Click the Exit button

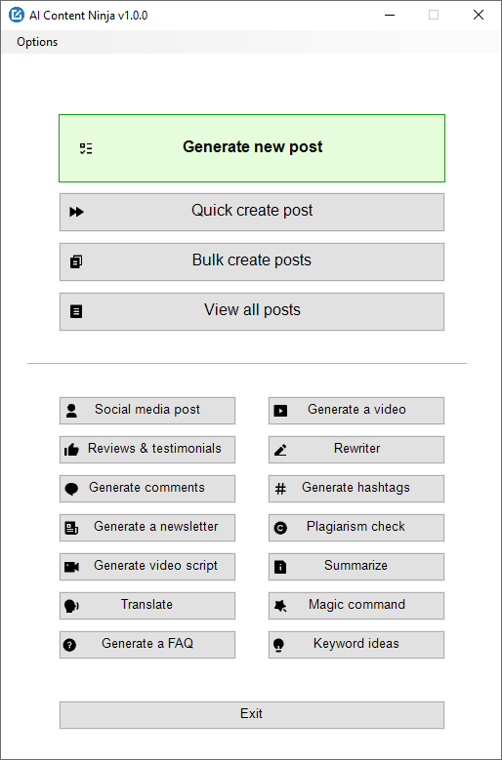pyautogui.click(x=252, y=715)
